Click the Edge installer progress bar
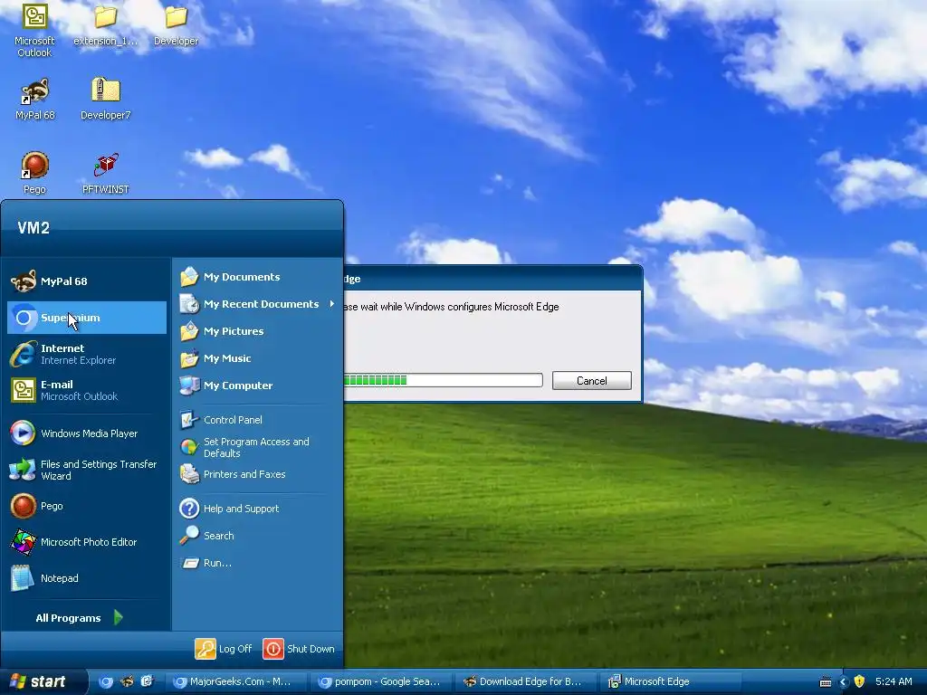Viewport: 927px width, 695px height. 443,380
